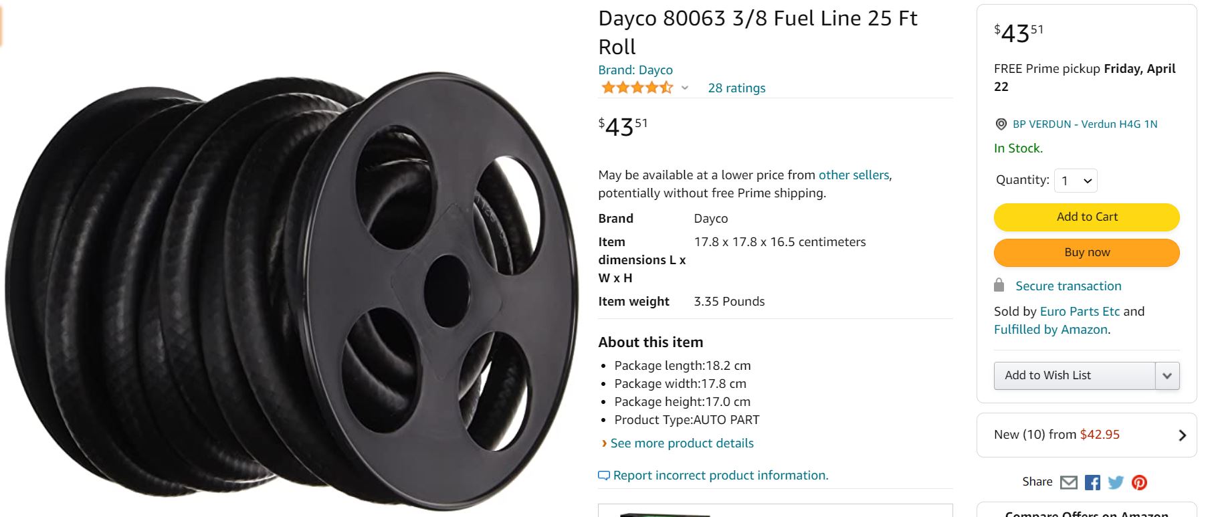Viewport: 1206px width, 517px height.
Task: Click the star rating icons
Action: 637,88
